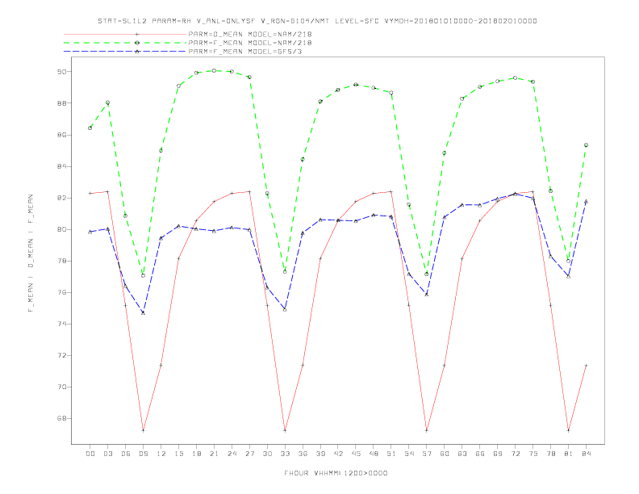
Task: Click y-axis tick label 76
Action: tap(61, 293)
